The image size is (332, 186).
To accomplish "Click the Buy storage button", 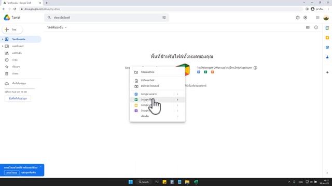I will [18, 99].
